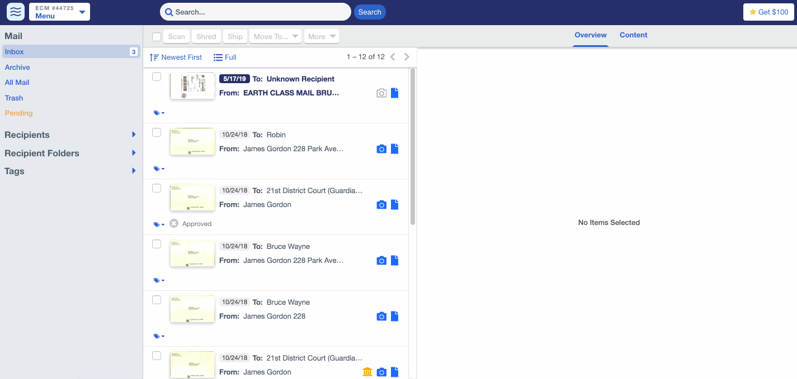The image size is (797, 379).
Task: Click camera icon on the Robin mail row
Action: point(381,149)
